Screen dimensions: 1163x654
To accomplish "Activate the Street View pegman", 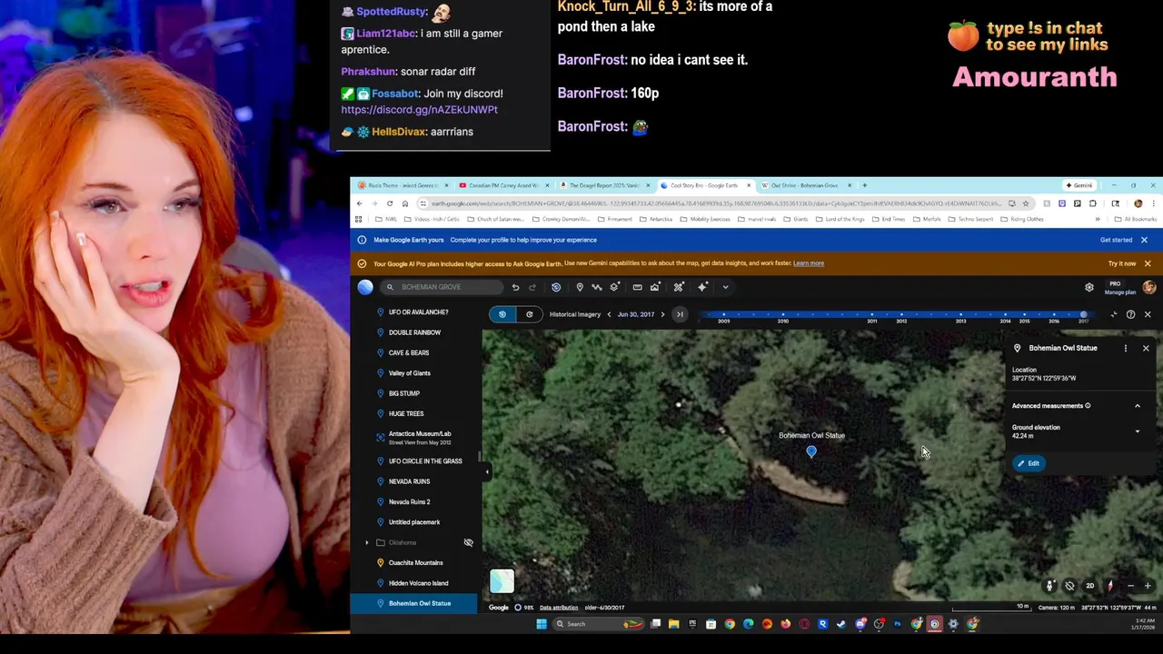I will [x=1049, y=586].
